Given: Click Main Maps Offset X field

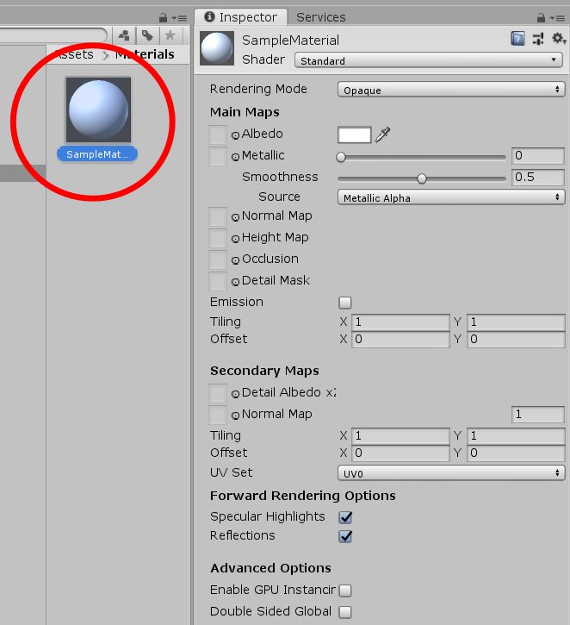Looking at the screenshot, I should (400, 340).
